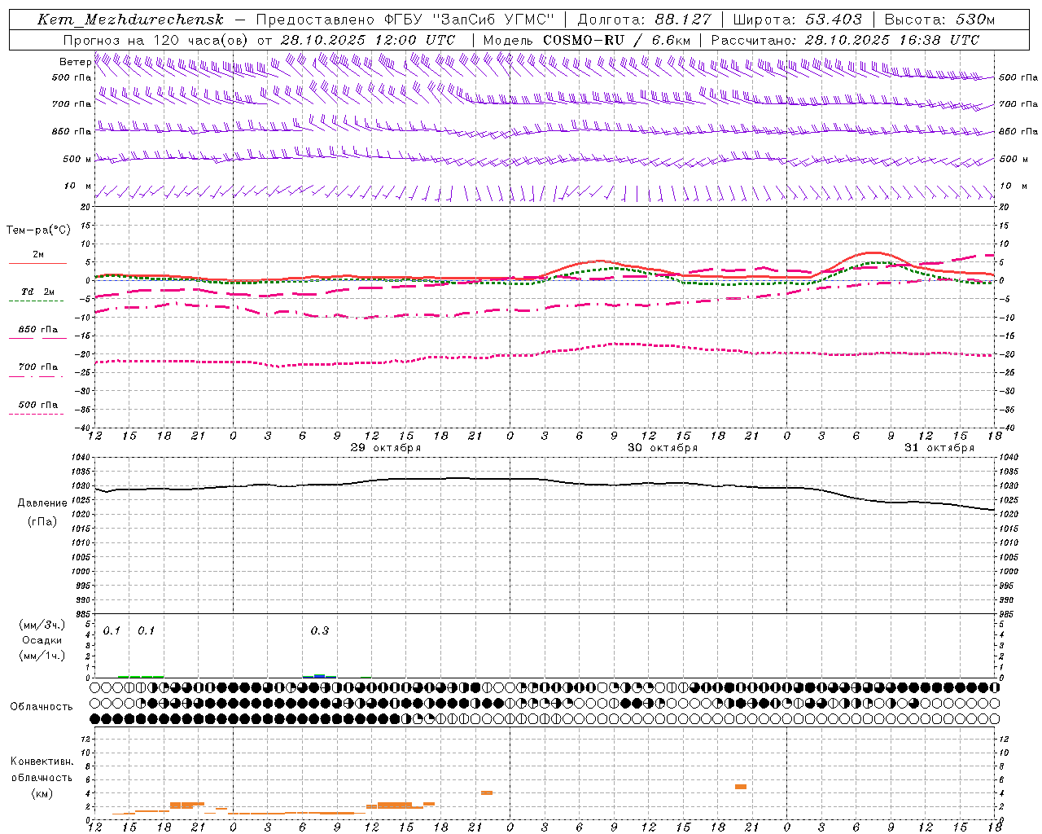Viewport: 1042px width, 834px height.
Task: Click the 31 октября date label
Action: (939, 448)
